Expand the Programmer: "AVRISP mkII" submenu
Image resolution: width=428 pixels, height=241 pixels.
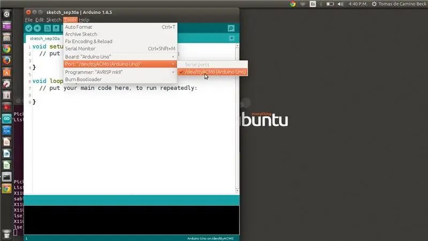pyautogui.click(x=120, y=72)
